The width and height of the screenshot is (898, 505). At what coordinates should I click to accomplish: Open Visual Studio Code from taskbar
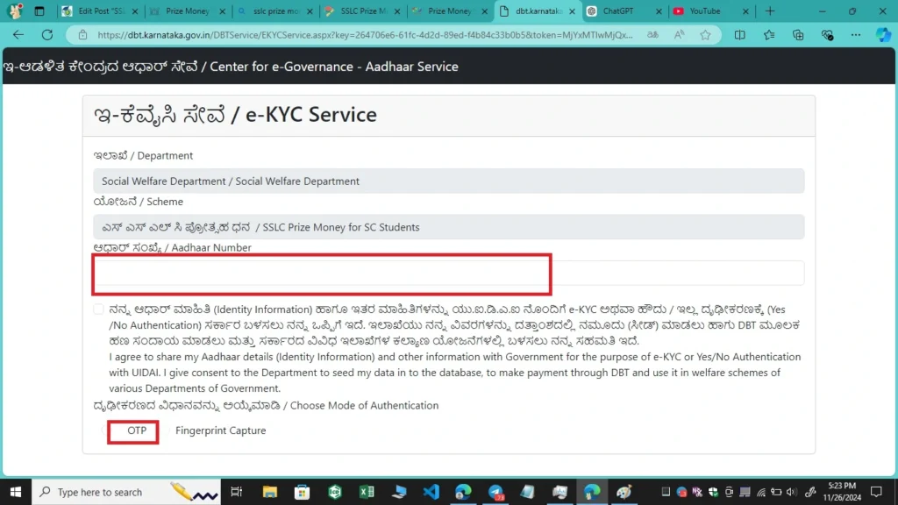[431, 492]
